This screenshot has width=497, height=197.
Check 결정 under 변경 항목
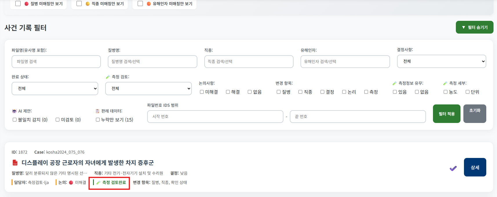(x=323, y=92)
